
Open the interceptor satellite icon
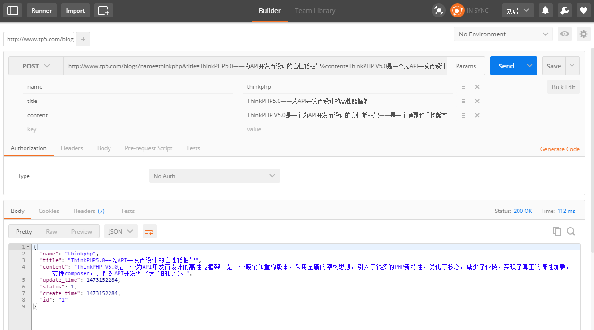click(x=439, y=10)
